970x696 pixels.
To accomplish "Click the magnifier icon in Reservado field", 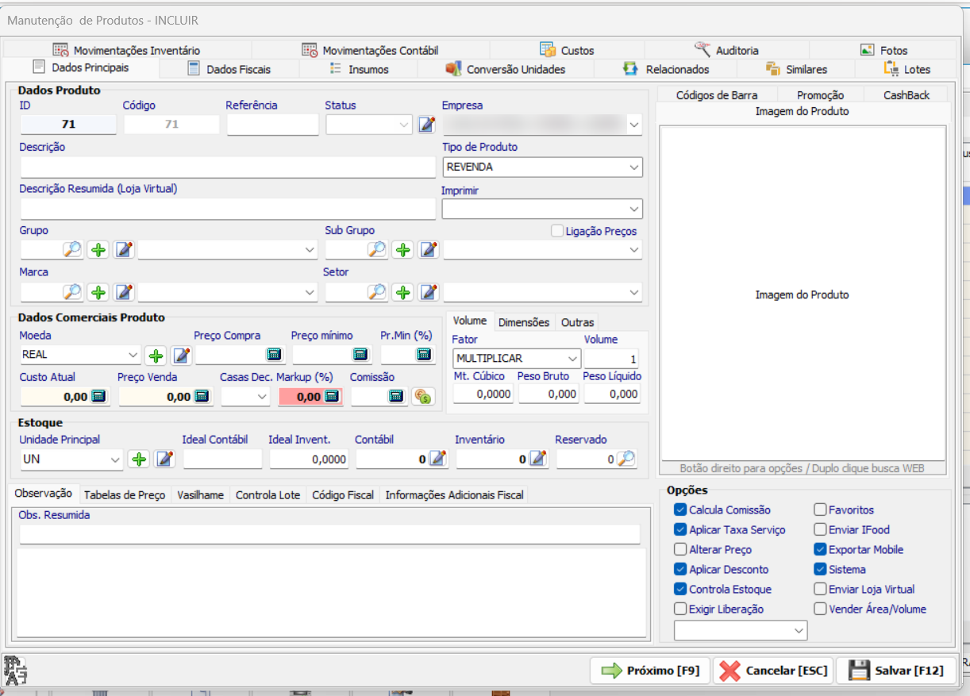I will (626, 459).
